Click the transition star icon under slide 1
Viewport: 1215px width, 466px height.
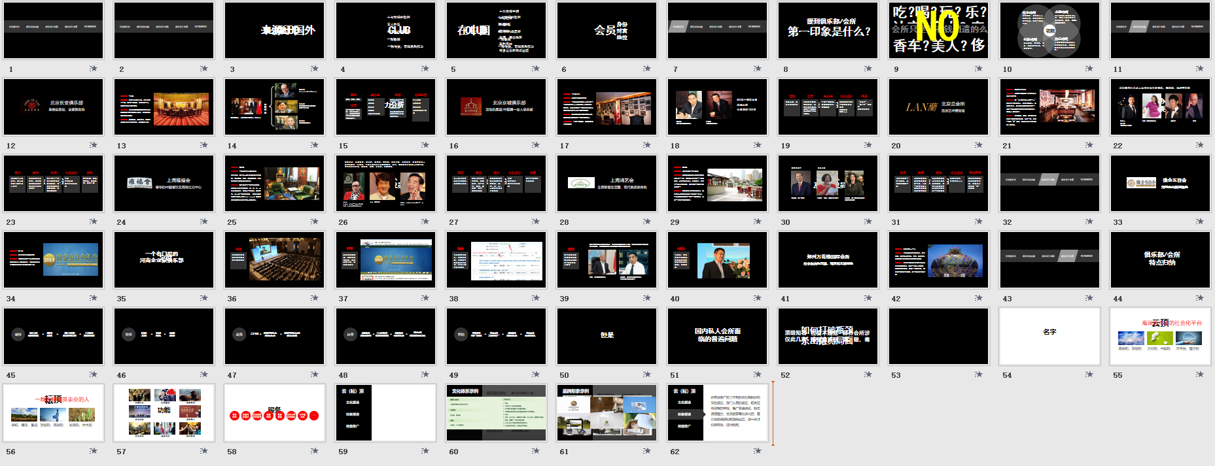pos(94,69)
